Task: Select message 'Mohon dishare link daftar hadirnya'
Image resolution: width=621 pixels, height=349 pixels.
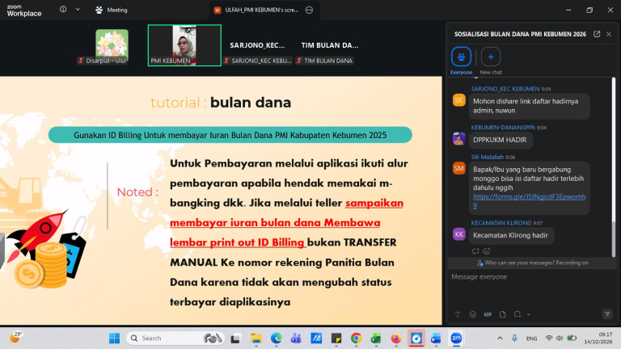Action: (x=529, y=106)
